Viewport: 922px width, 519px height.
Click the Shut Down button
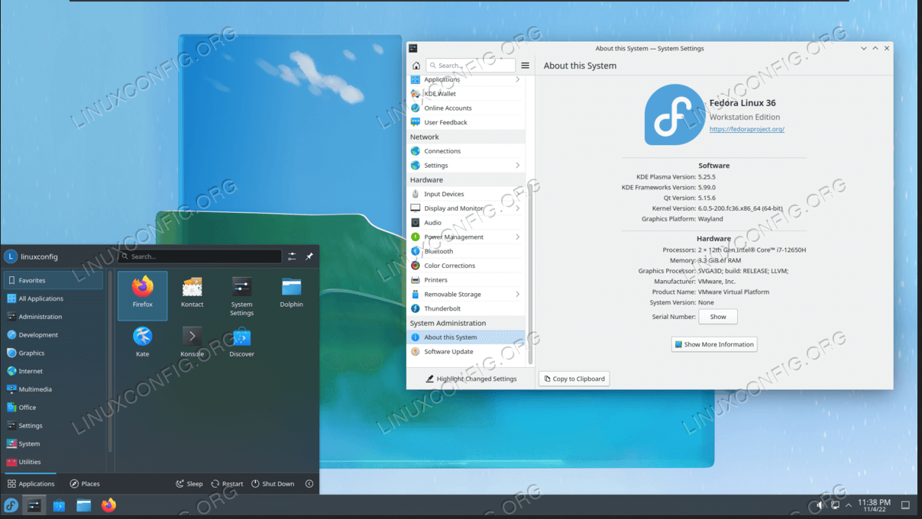(x=273, y=484)
